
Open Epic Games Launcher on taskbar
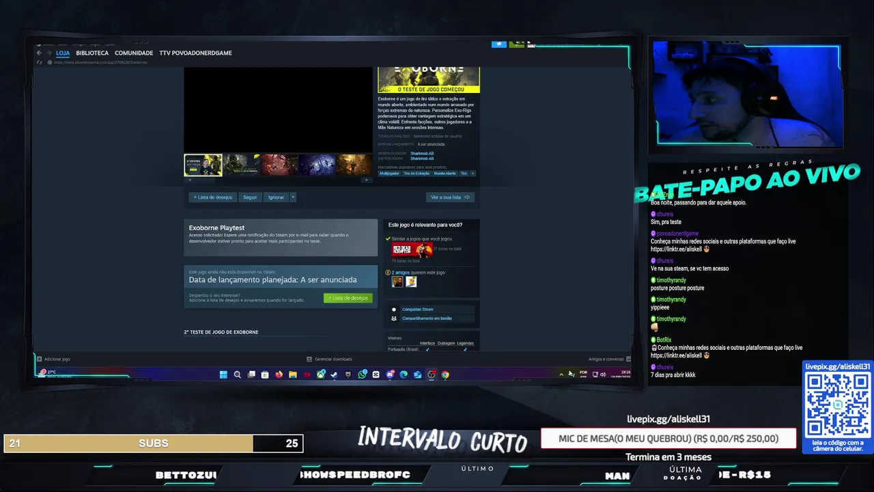click(x=348, y=374)
